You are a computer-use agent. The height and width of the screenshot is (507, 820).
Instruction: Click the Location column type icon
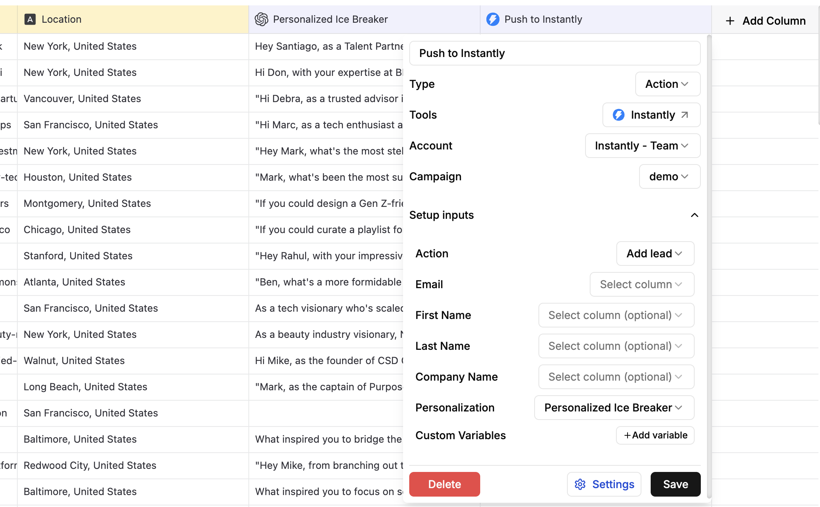[30, 19]
